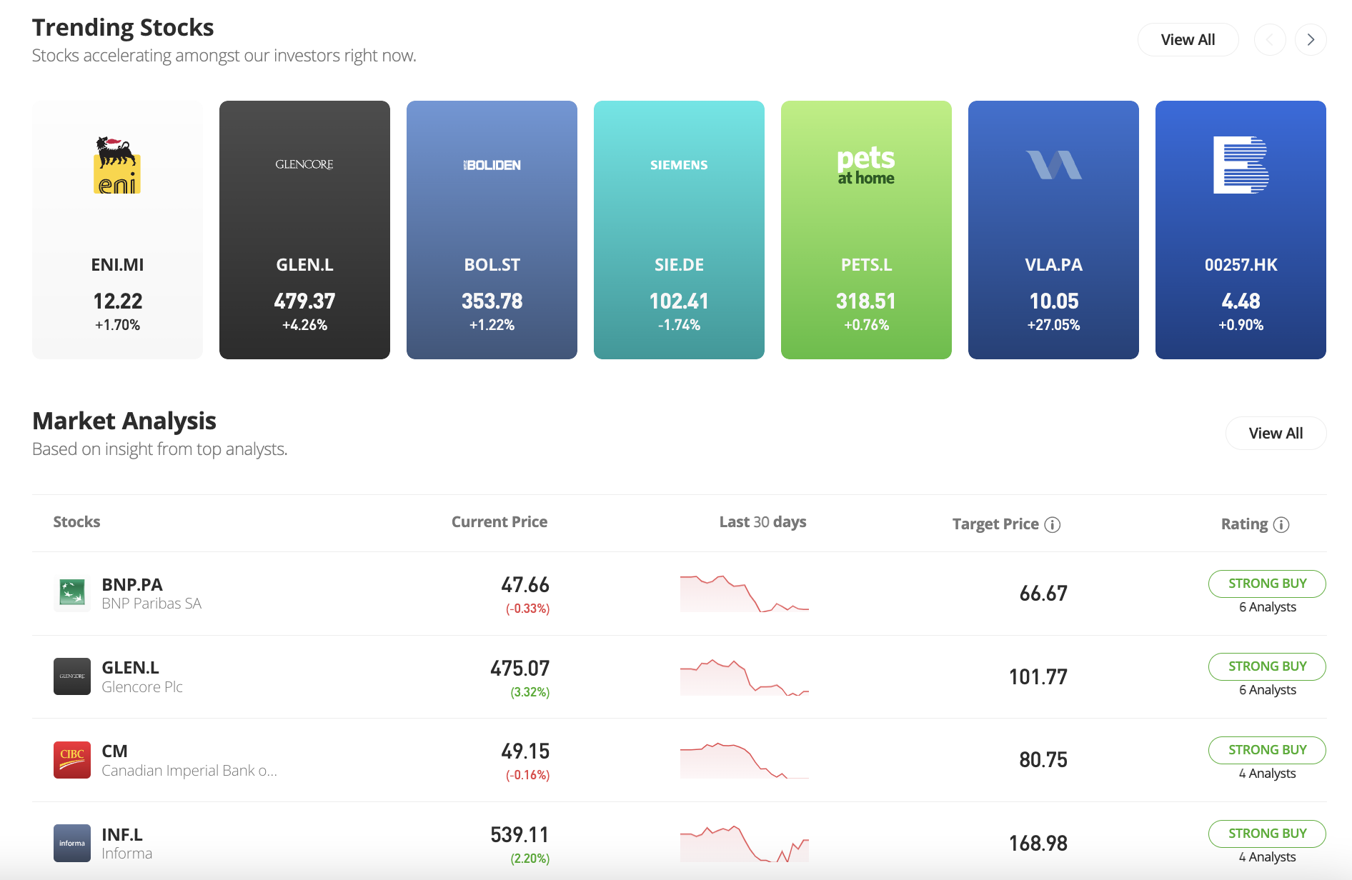Click the ENI.MI price 12.22

pyautogui.click(x=117, y=301)
